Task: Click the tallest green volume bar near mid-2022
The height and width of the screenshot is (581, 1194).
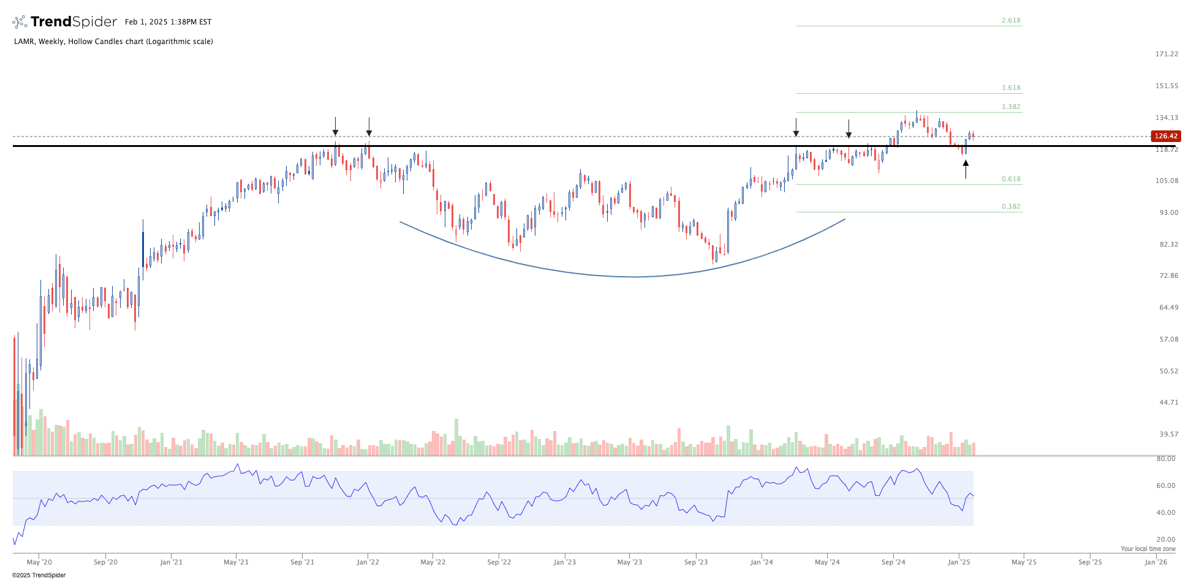Action: click(456, 437)
